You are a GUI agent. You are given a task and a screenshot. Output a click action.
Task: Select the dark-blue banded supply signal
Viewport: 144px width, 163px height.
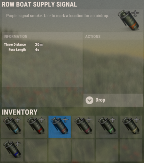[12, 151]
